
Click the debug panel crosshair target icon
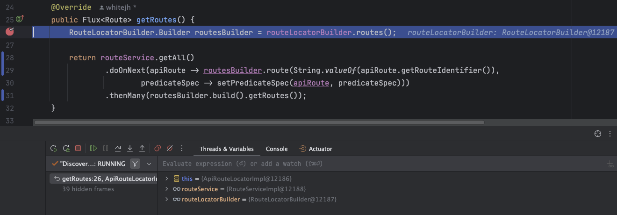[x=597, y=134]
